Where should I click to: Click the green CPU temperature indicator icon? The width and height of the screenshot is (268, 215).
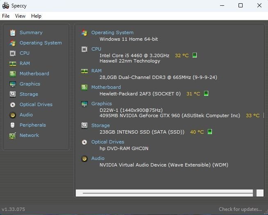click(195, 55)
